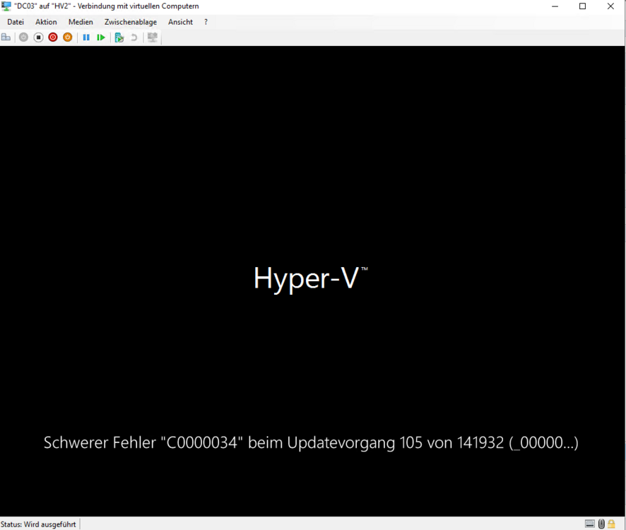Pause the virtual machine

pyautogui.click(x=86, y=37)
